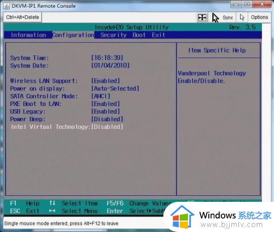Toggle PXE Boot to LAN value

click(106, 104)
